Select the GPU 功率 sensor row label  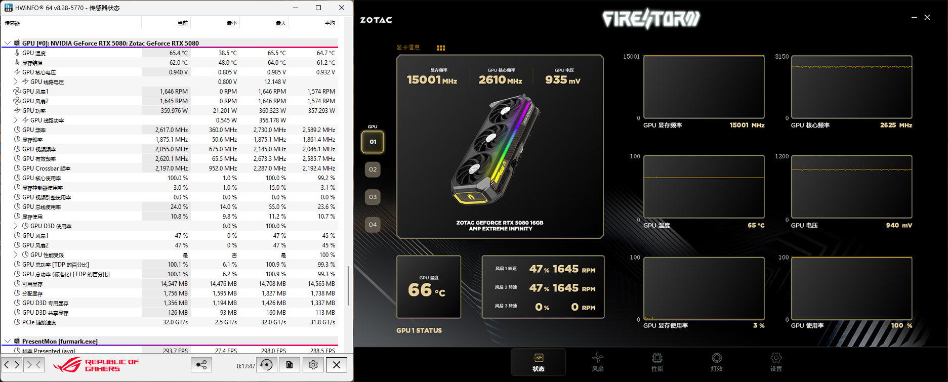tap(34, 111)
